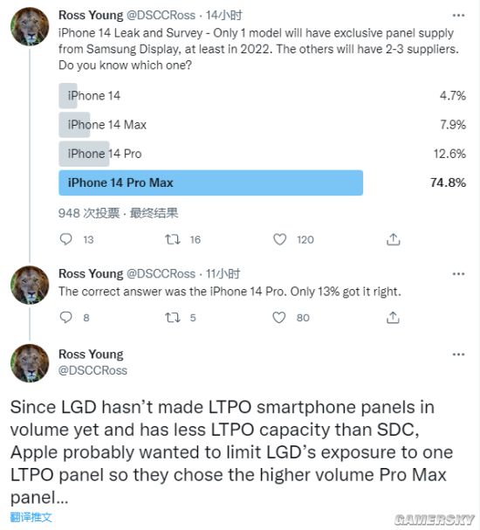Like the tweet with 80 likes
This screenshot has width=480, height=530.
pos(279,318)
